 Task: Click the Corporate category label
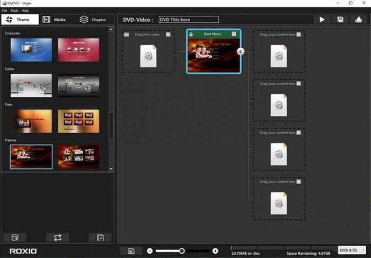pos(12,33)
